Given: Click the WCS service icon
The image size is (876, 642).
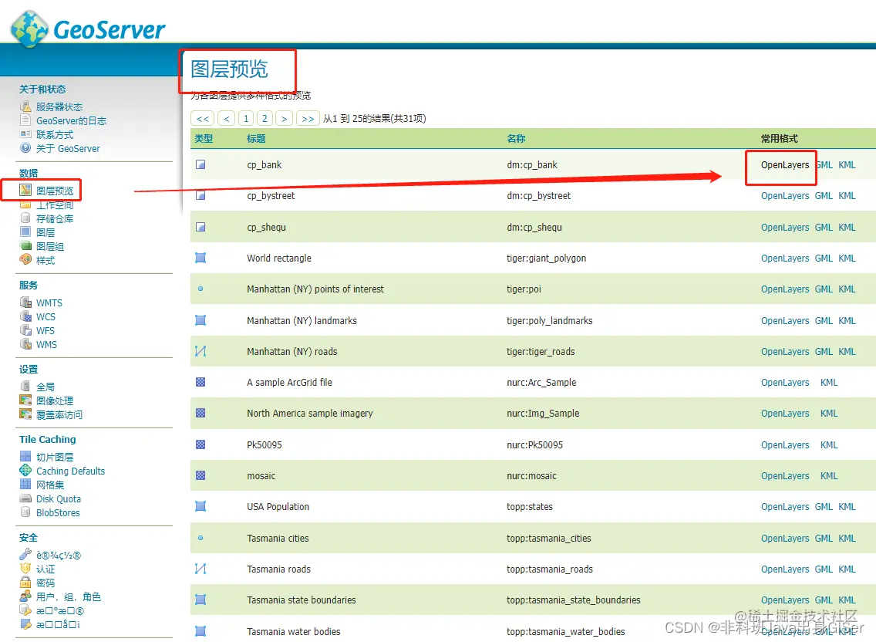Looking at the screenshot, I should [x=25, y=316].
